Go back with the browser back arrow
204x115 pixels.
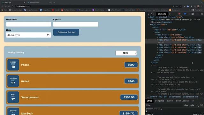pyautogui.click(x=2, y=6)
